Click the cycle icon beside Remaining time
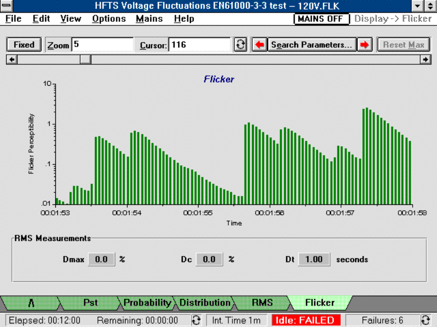 click(x=196, y=320)
